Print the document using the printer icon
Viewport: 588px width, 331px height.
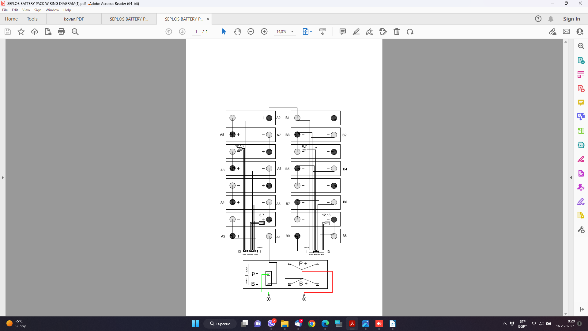(x=61, y=32)
